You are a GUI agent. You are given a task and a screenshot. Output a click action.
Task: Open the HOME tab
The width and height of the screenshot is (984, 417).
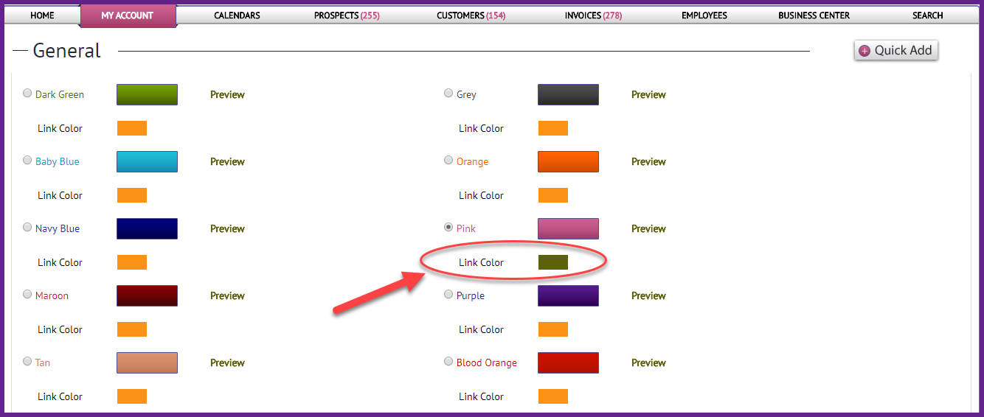(x=42, y=15)
